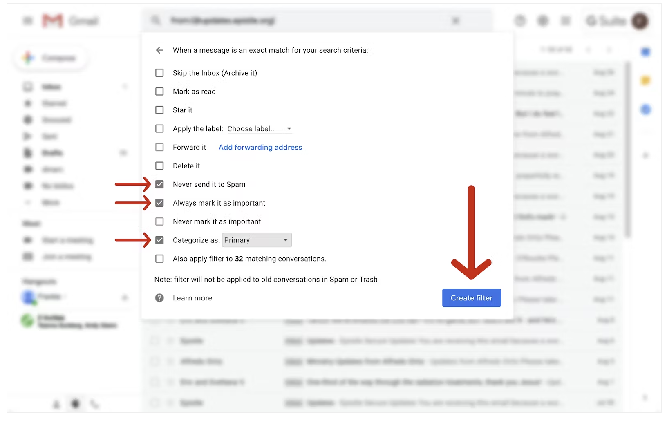This screenshot has height=425, width=667.
Task: Click the Learn more help icon
Action: coord(159,298)
